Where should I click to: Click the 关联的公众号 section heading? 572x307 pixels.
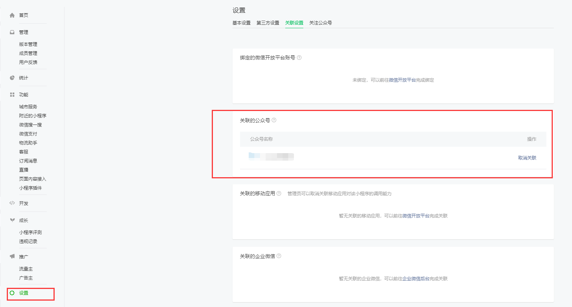(x=255, y=120)
